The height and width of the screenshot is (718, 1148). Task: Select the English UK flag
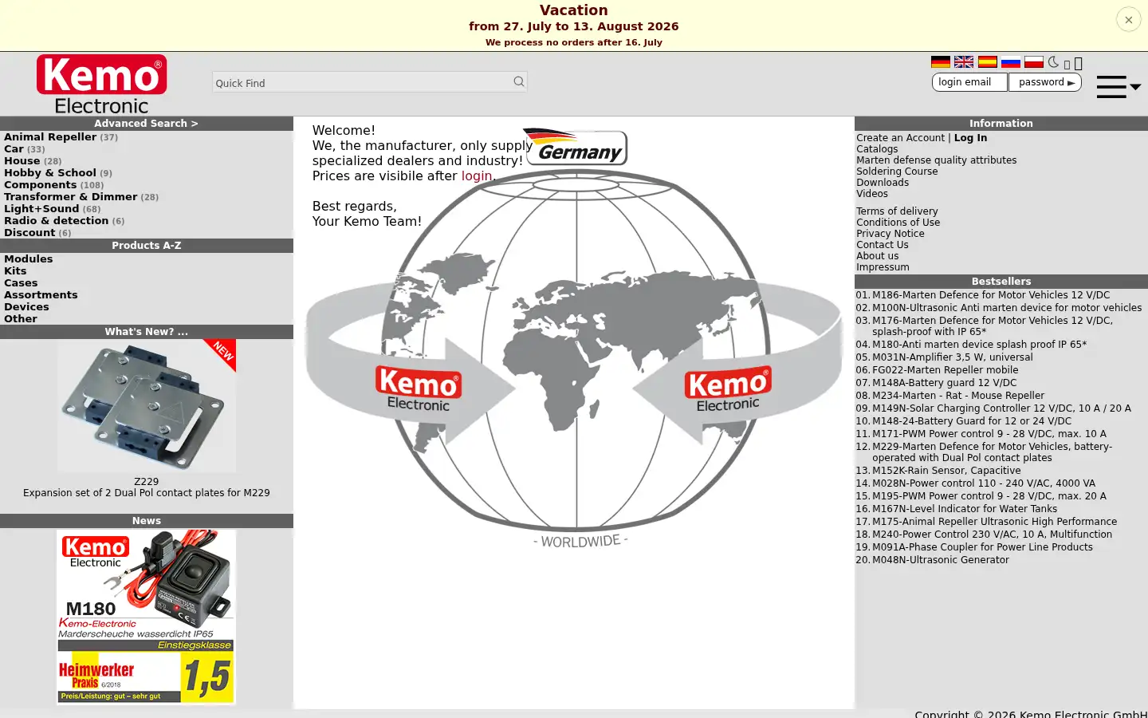click(964, 62)
